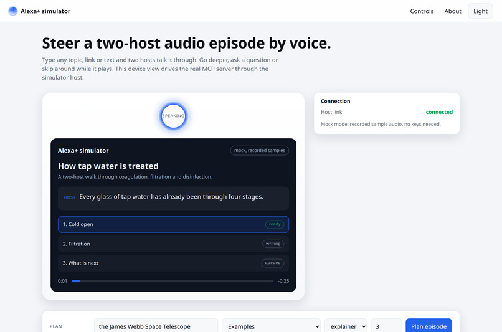Image resolution: width=502 pixels, height=332 pixels.
Task: Click the Connection card heading
Action: click(x=336, y=101)
